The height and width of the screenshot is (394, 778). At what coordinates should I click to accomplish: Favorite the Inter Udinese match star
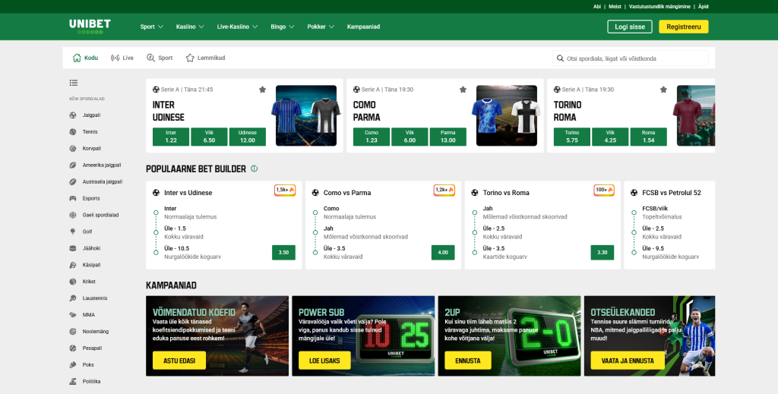pyautogui.click(x=262, y=90)
